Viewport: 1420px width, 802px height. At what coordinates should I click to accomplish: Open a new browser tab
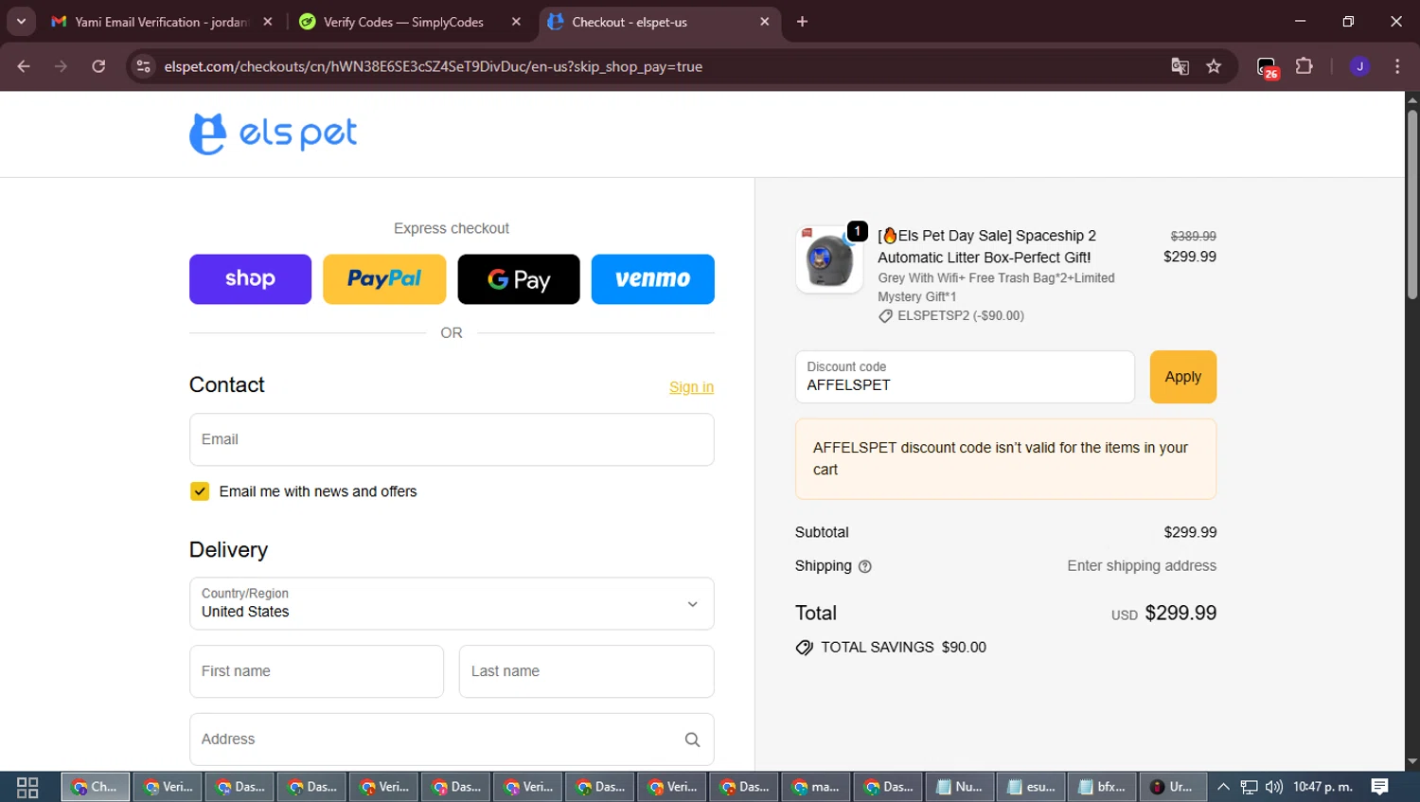pos(802,22)
